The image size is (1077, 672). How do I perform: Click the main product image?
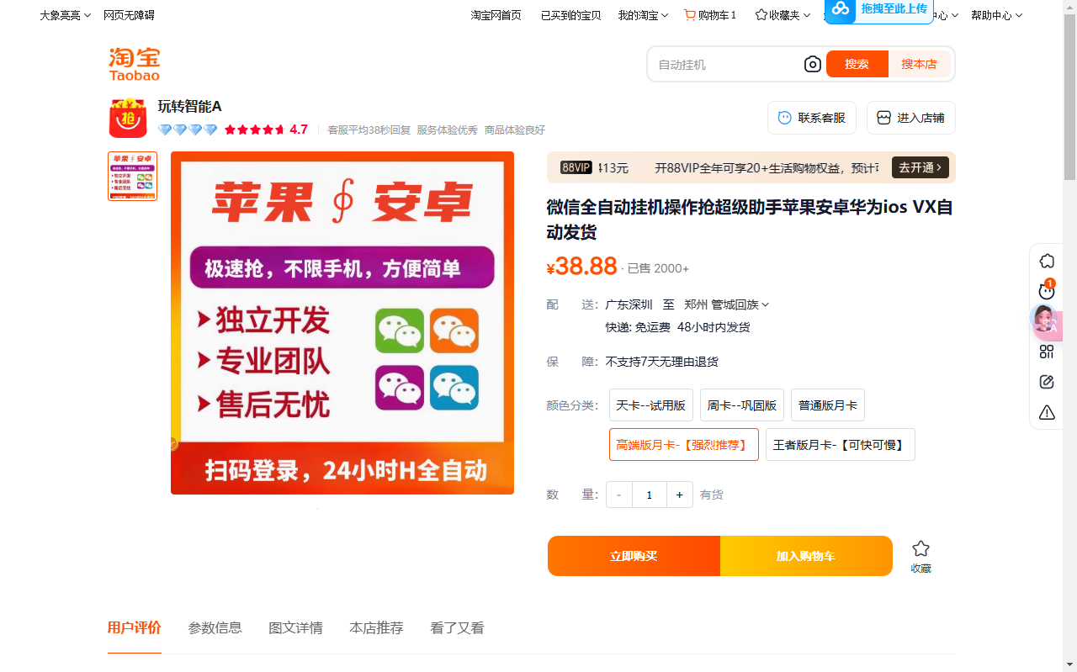click(342, 323)
